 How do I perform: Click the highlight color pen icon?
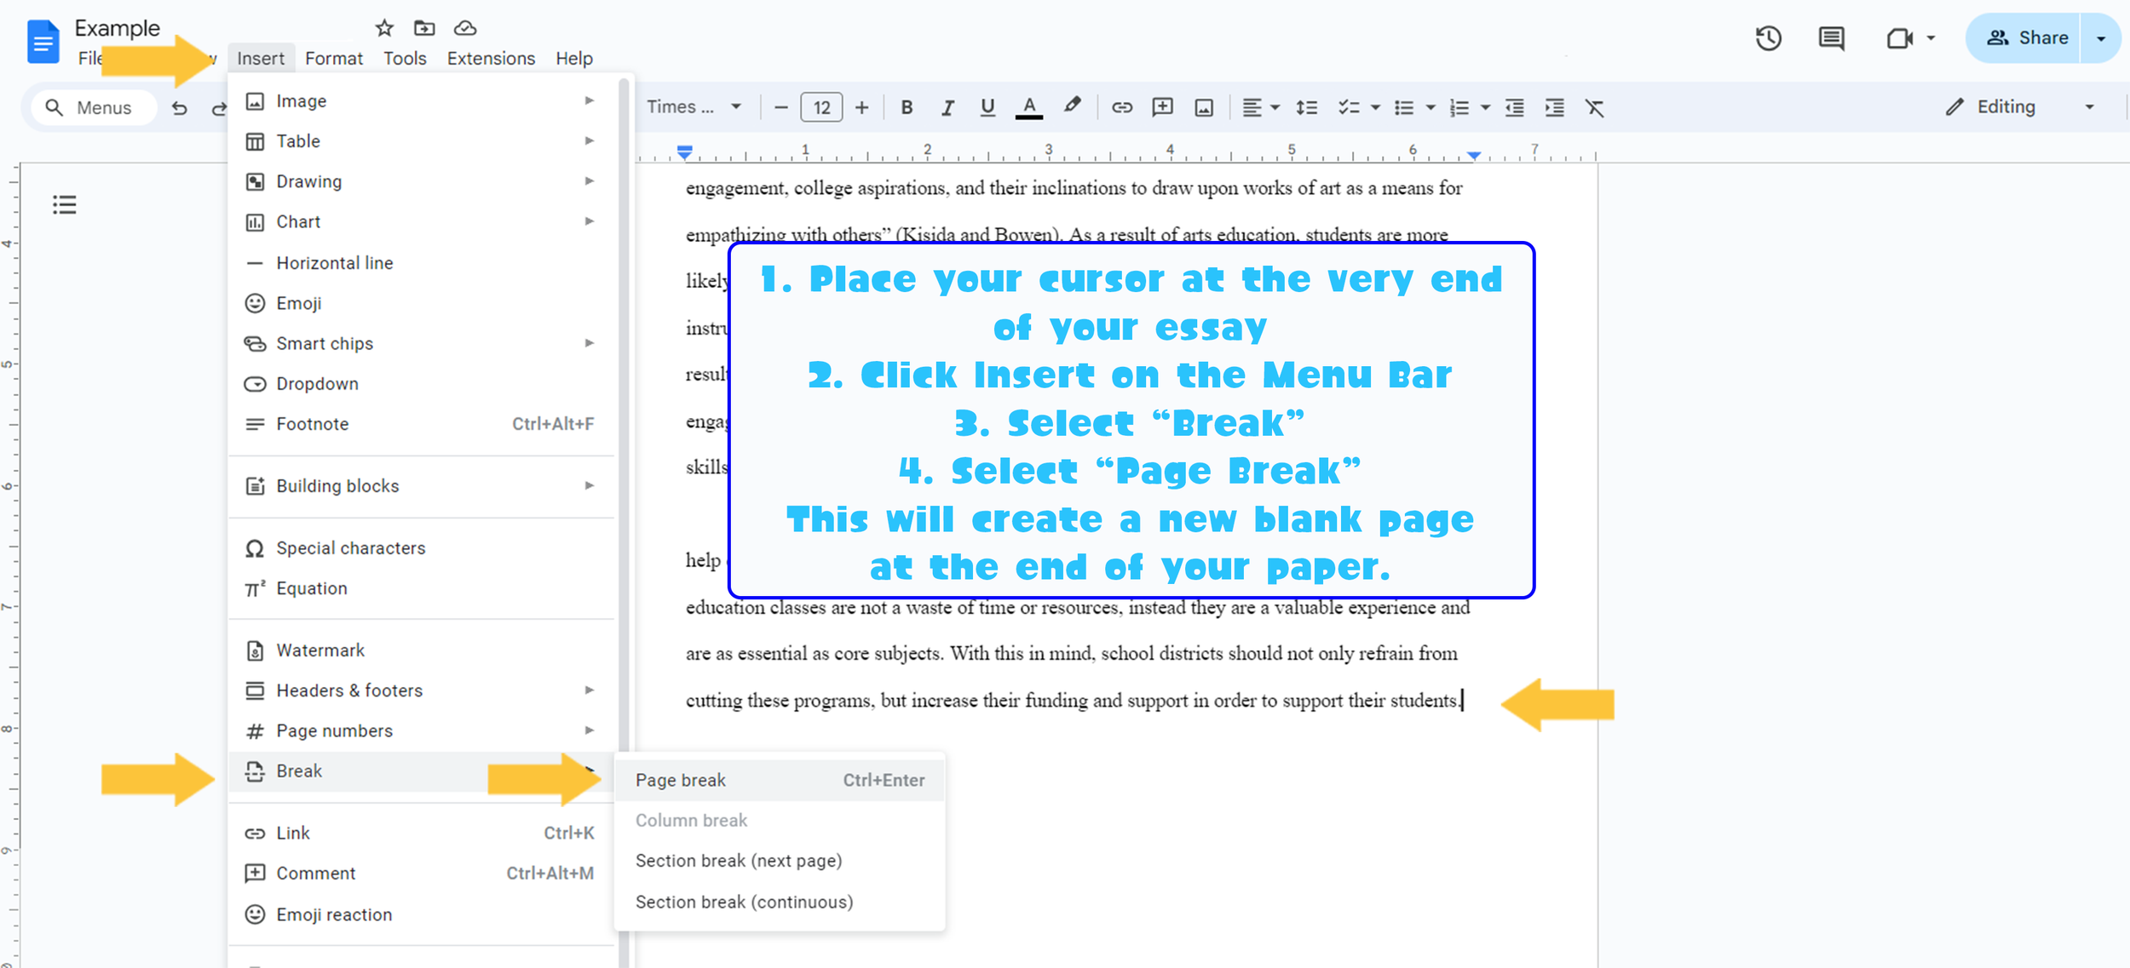pyautogui.click(x=1072, y=106)
